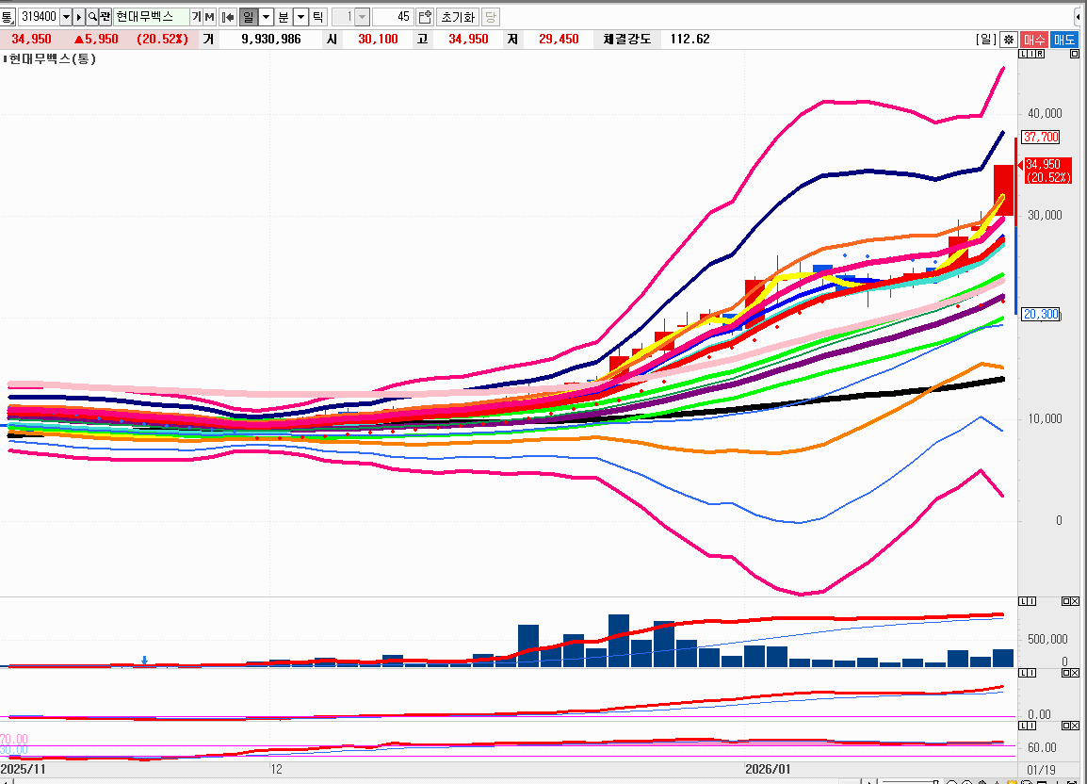Expand the minute interval dropdown arrow
Image resolution: width=1087 pixels, height=784 pixels.
tap(300, 17)
